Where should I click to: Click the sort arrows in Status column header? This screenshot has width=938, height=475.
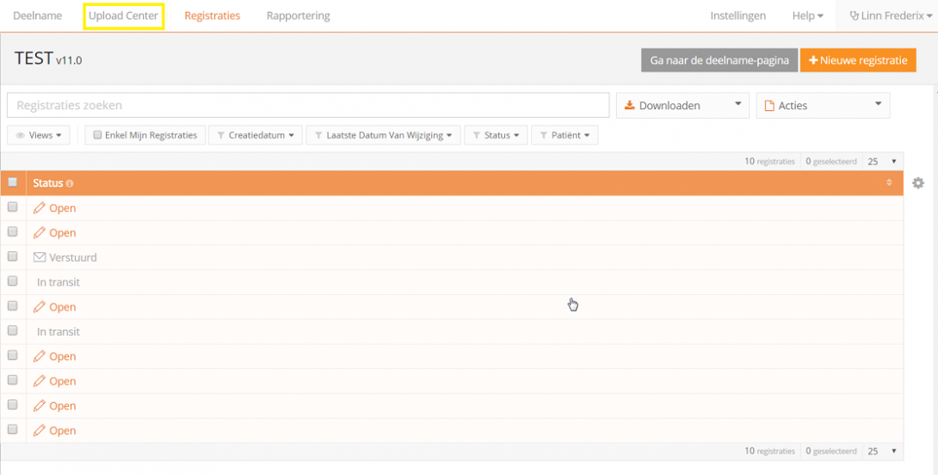point(889,183)
